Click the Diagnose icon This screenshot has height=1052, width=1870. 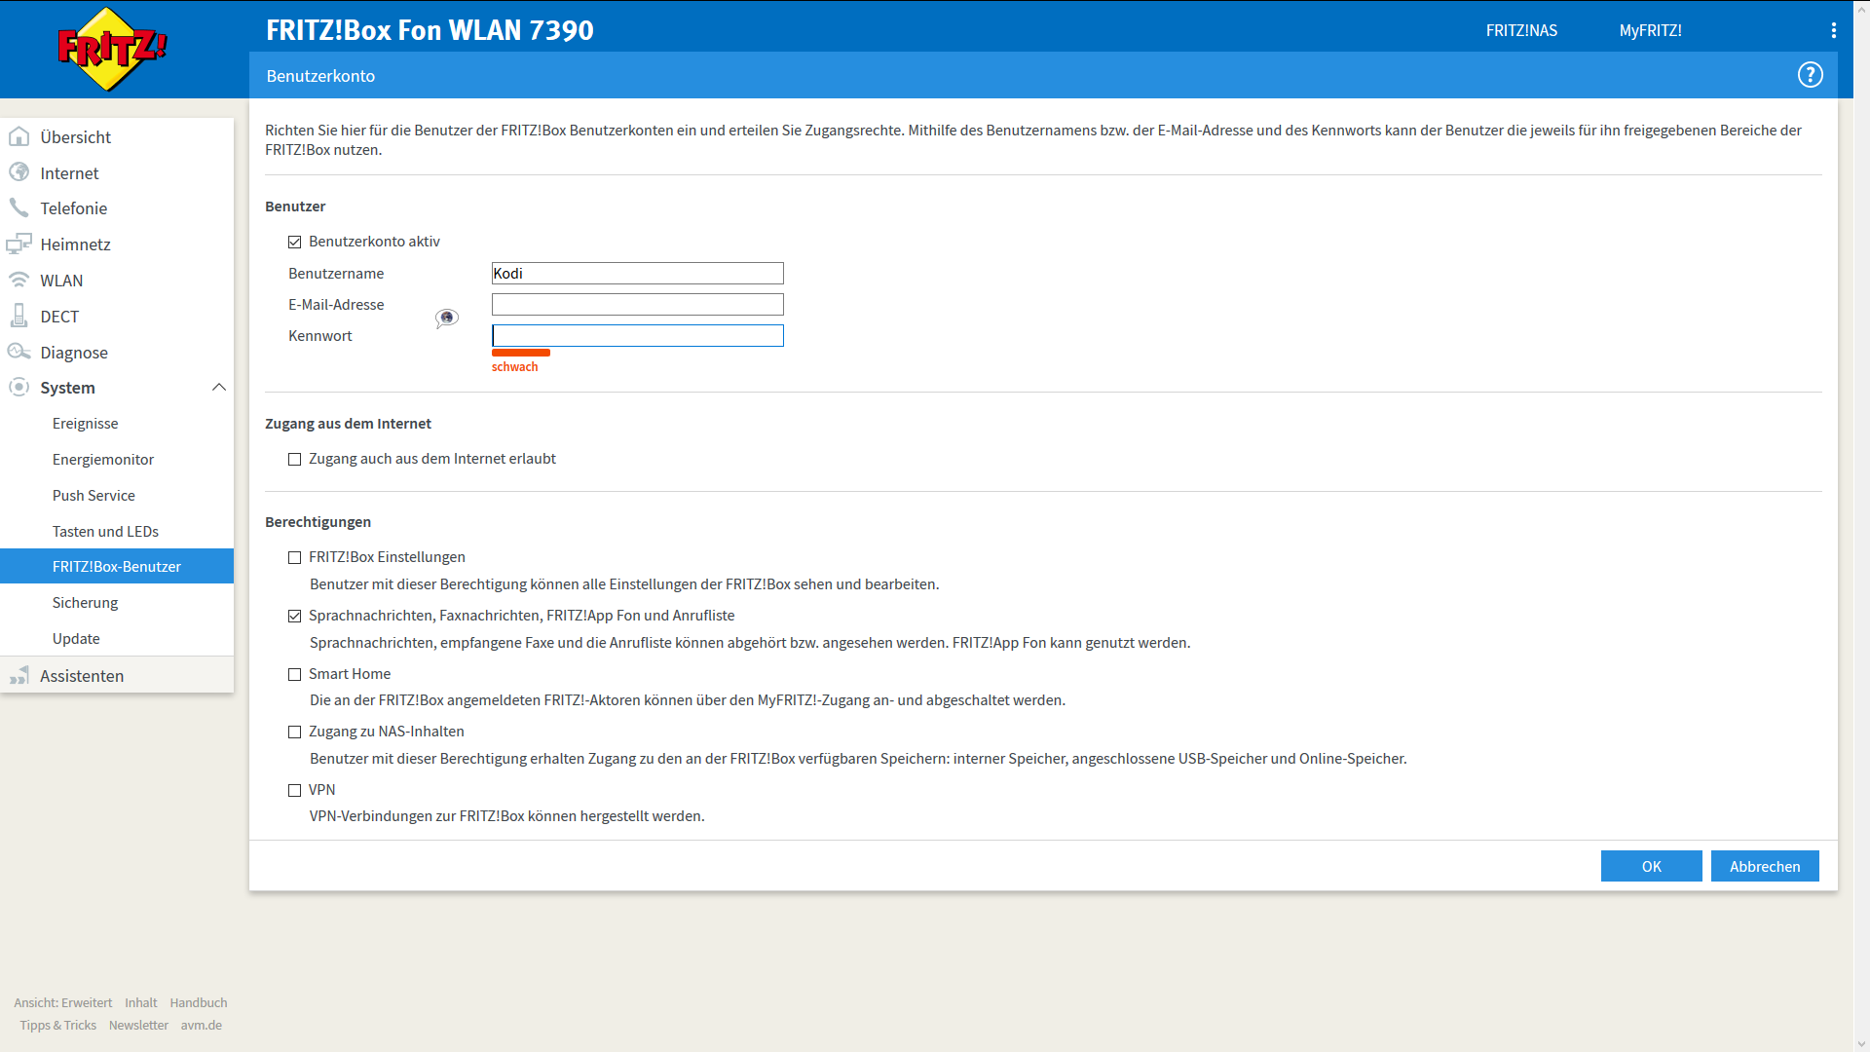[x=19, y=352]
